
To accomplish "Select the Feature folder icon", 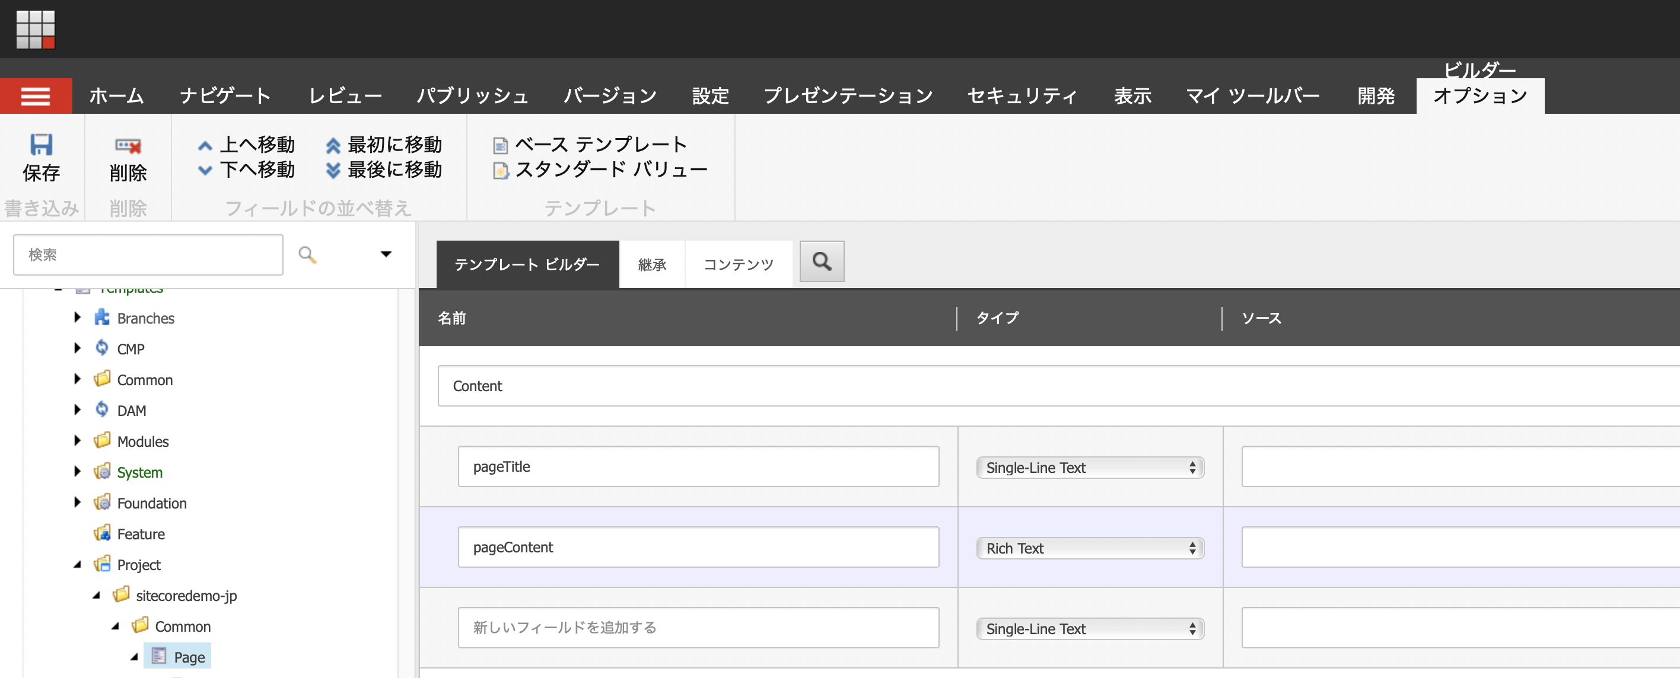I will tap(102, 533).
